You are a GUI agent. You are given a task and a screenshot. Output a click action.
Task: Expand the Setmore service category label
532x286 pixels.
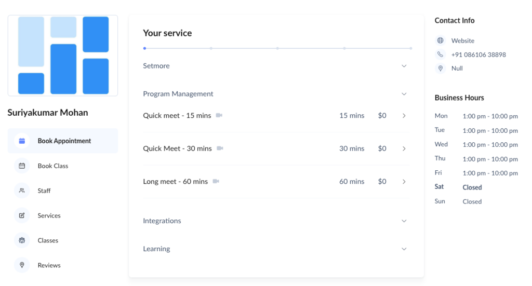pos(156,66)
